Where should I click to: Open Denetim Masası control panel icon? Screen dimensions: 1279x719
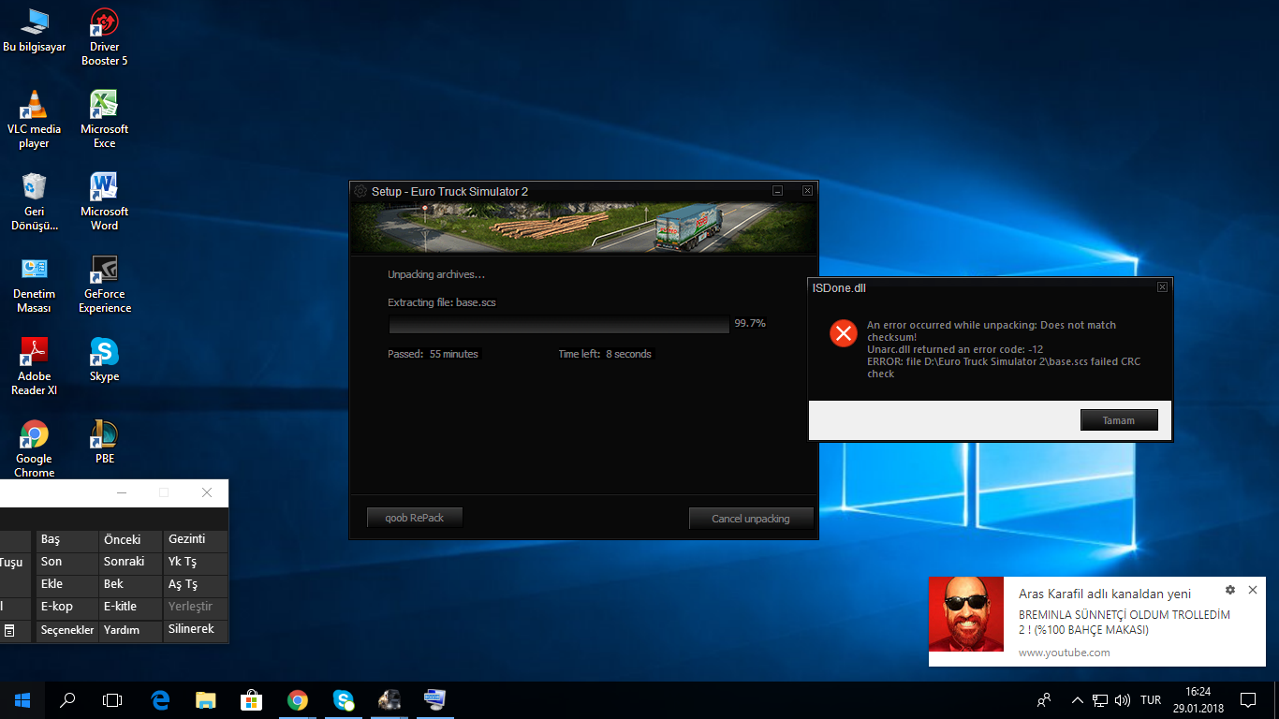[35, 284]
